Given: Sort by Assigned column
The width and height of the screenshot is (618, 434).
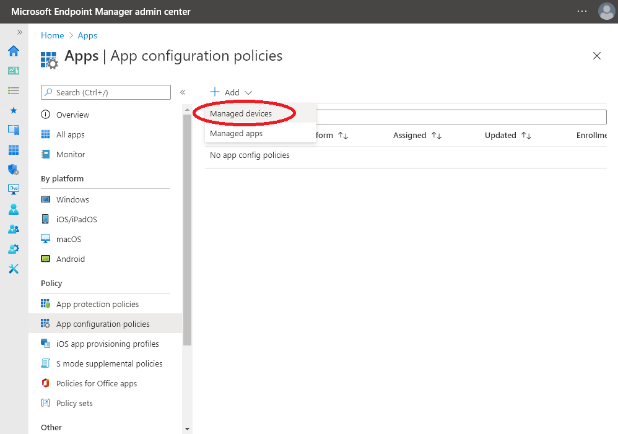Looking at the screenshot, I should (x=417, y=135).
